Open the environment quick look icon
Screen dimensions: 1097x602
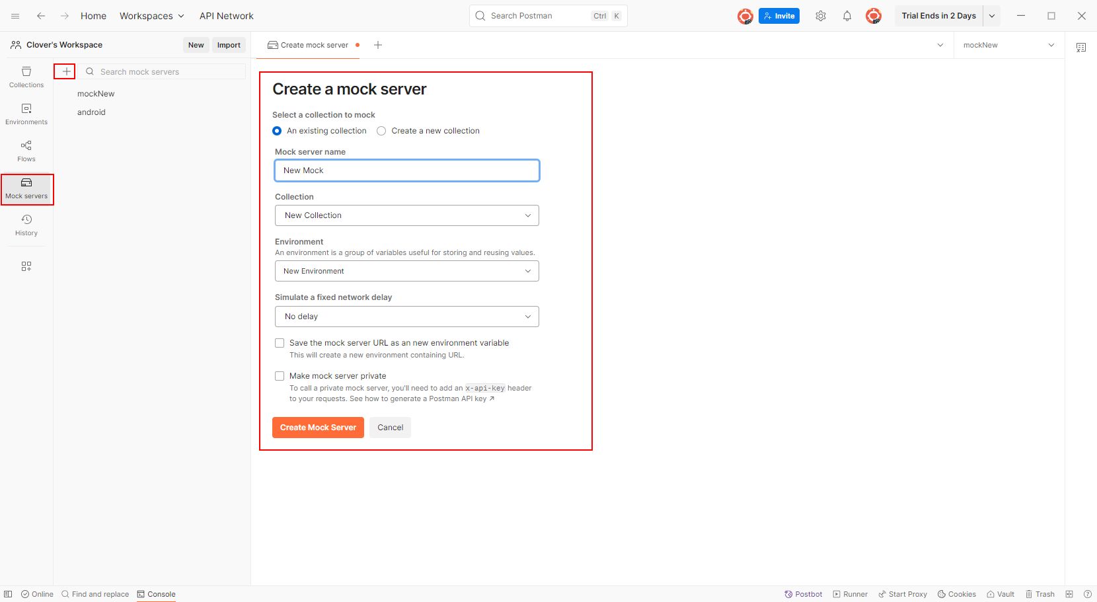(x=1081, y=48)
